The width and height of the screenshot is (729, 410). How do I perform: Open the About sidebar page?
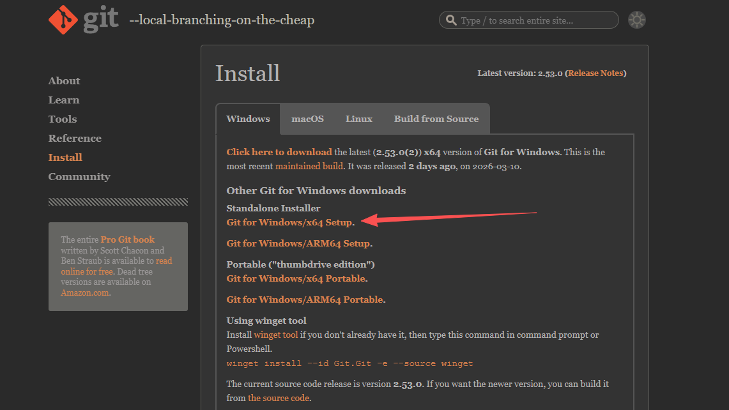tap(64, 81)
